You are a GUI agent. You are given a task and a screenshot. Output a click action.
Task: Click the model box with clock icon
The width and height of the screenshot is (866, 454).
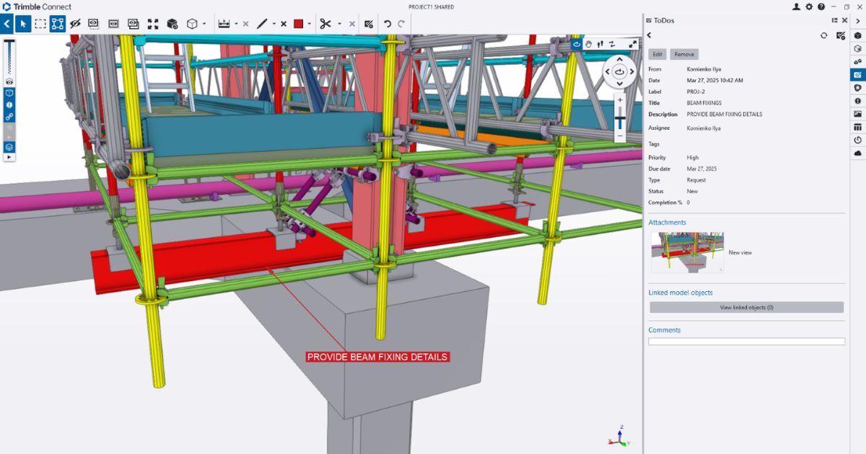(172, 23)
